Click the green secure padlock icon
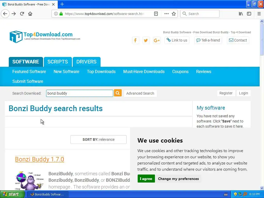The height and width of the screenshot is (198, 264). [x=61, y=14]
